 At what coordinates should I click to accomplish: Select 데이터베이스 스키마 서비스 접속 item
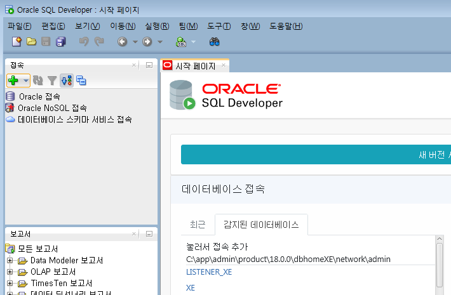75,119
